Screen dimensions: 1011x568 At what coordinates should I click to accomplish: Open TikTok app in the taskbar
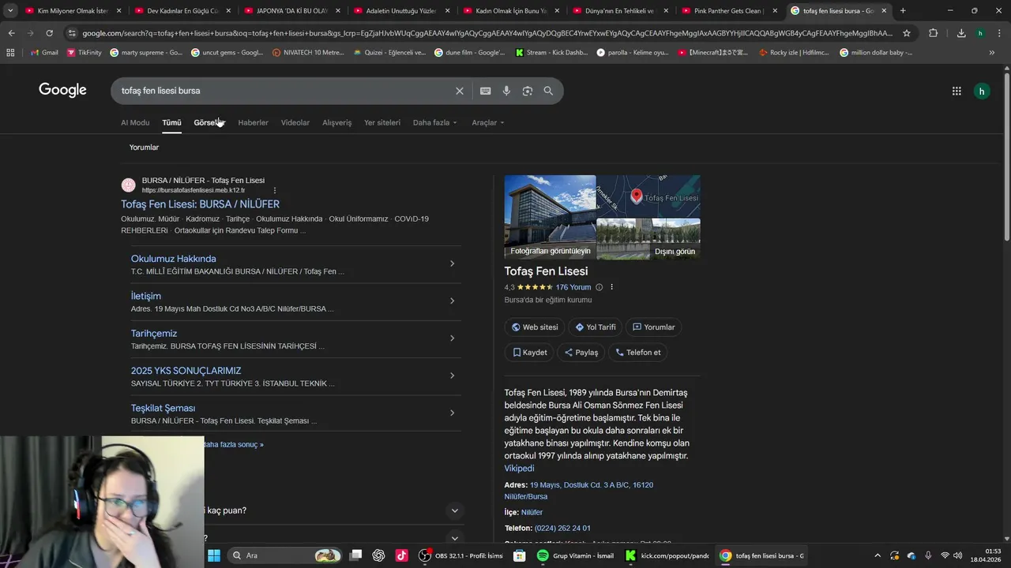click(x=401, y=555)
